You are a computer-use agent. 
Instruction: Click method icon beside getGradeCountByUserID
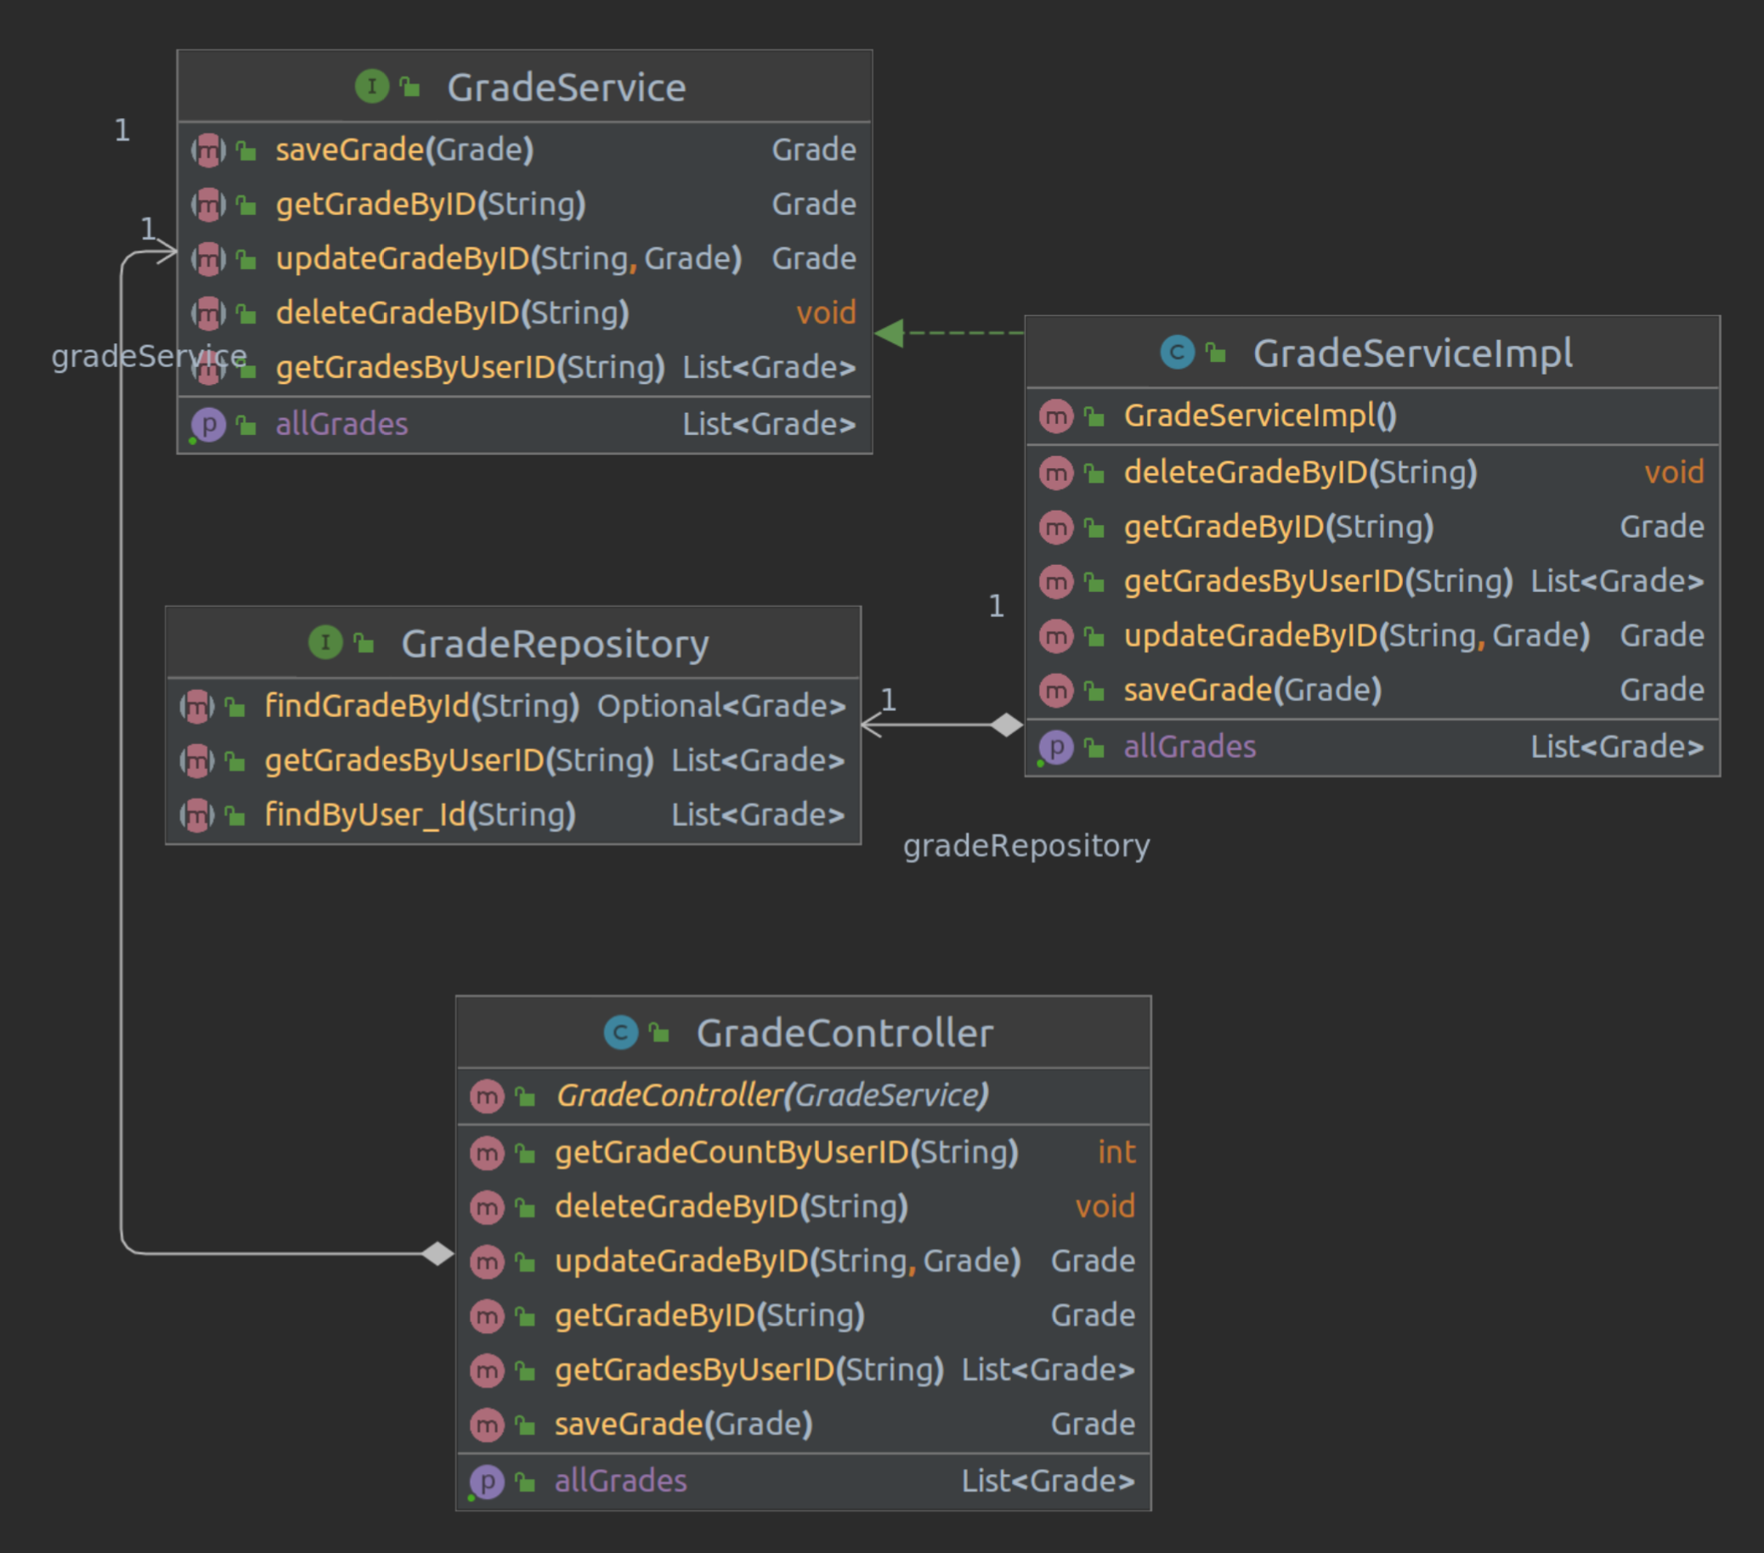pos(487,1153)
